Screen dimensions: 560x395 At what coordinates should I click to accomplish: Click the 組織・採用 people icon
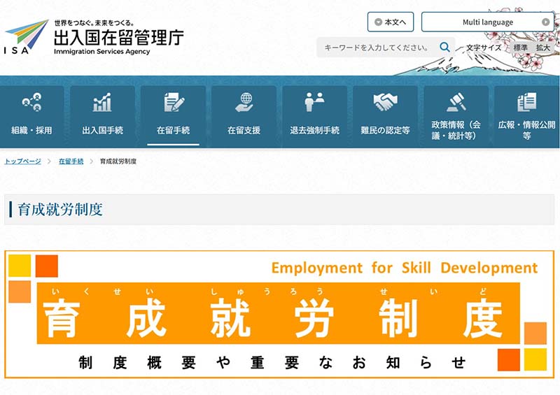(31, 103)
